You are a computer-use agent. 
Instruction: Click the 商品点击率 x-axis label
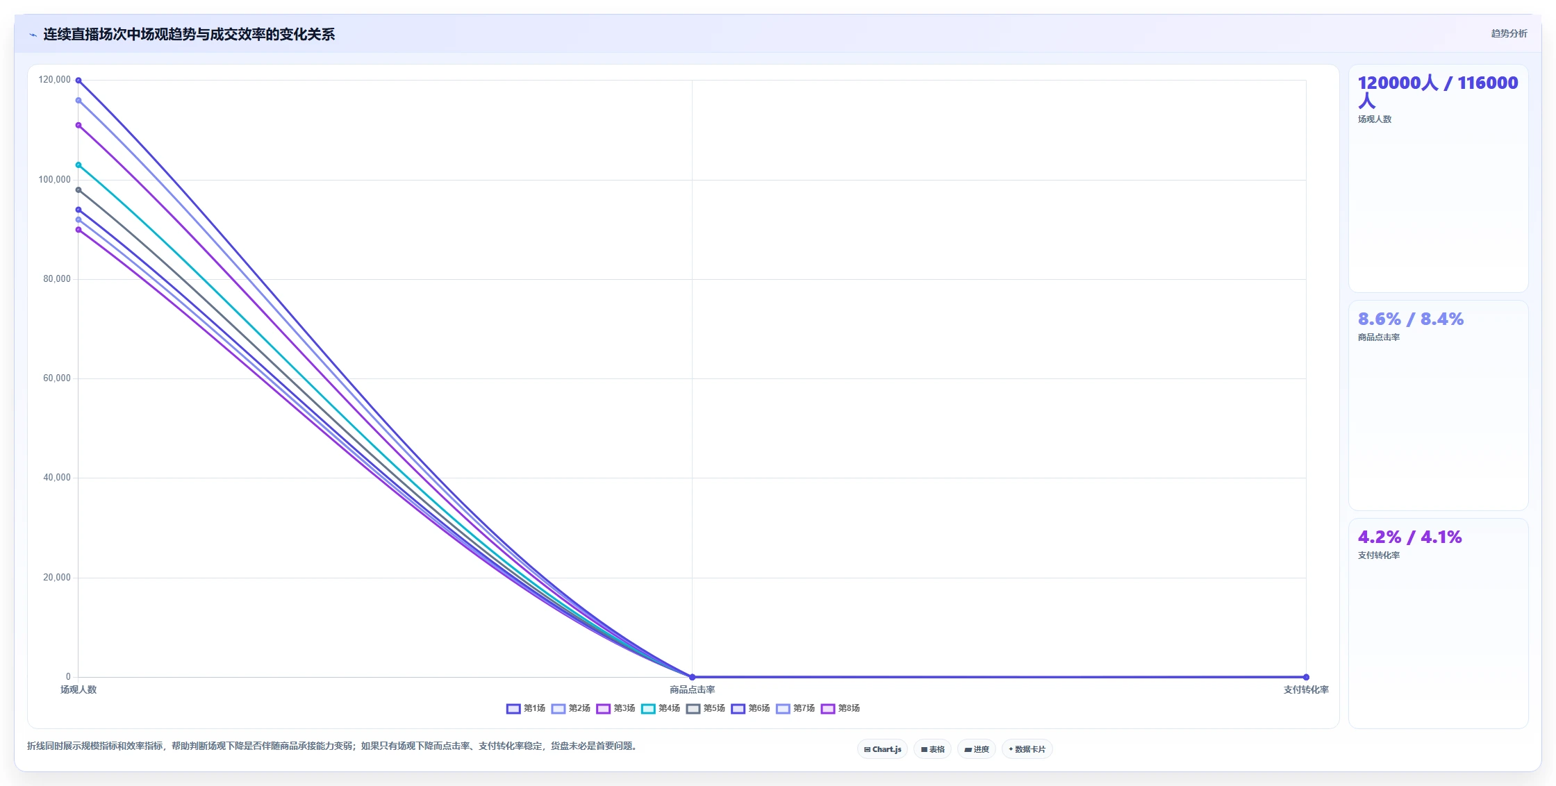[692, 689]
